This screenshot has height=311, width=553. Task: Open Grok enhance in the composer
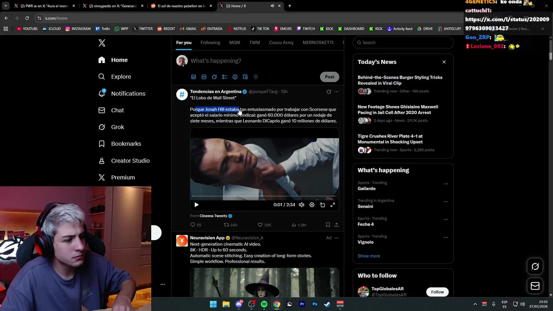(214, 77)
